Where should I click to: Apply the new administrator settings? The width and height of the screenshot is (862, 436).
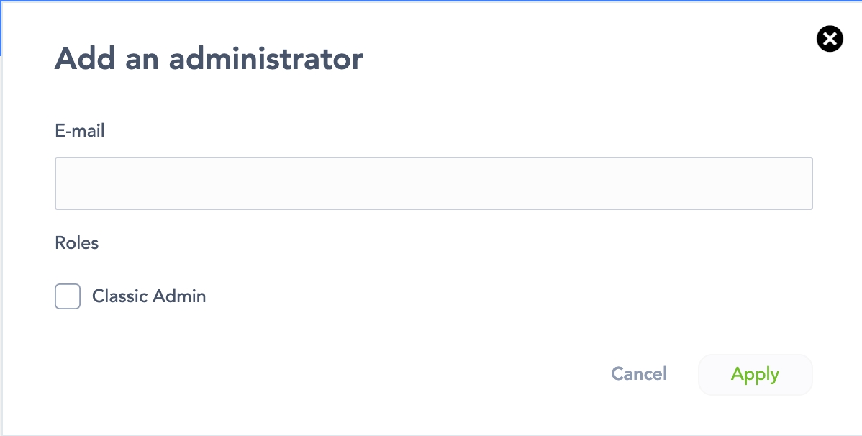pyautogui.click(x=755, y=374)
